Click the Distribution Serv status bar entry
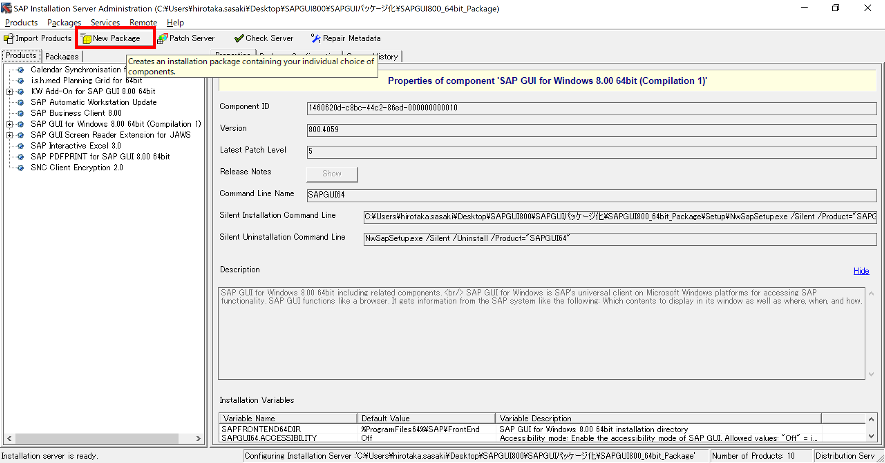 point(845,456)
